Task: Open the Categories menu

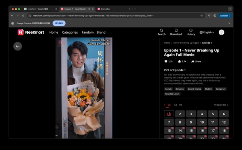Action: (x=70, y=32)
